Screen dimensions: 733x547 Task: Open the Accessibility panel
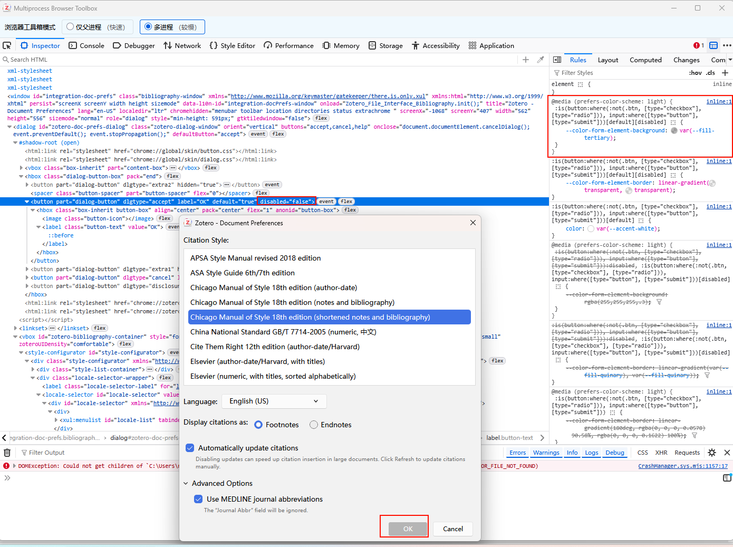436,46
